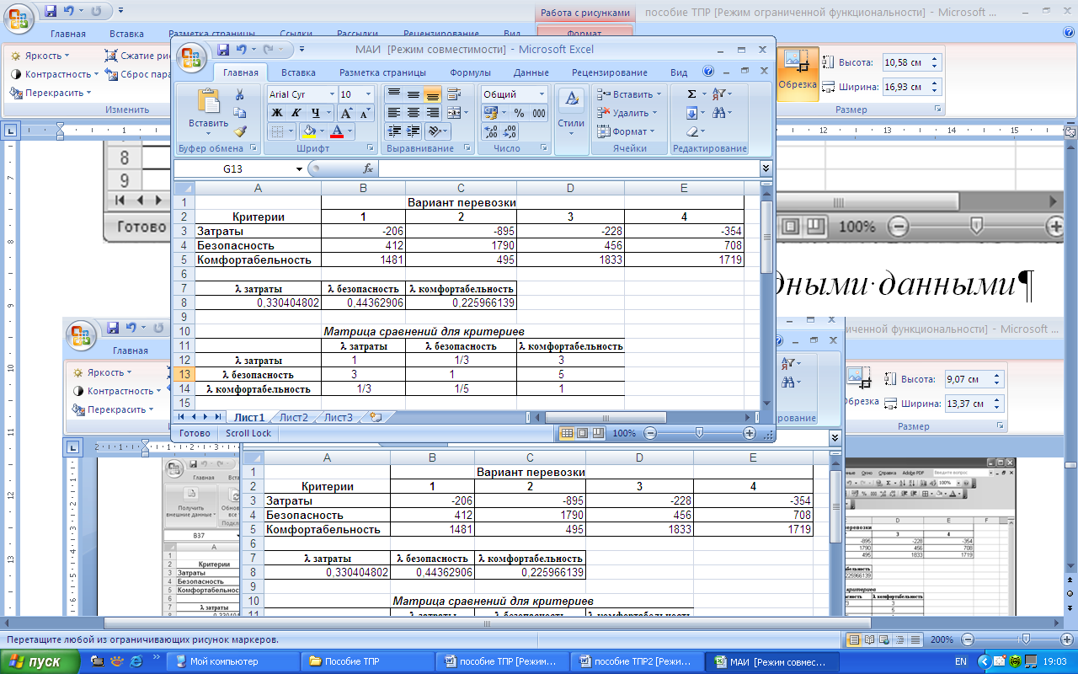Decrease indent icon in Выравнивание group
This screenshot has height=674, width=1078.
pos(393,131)
